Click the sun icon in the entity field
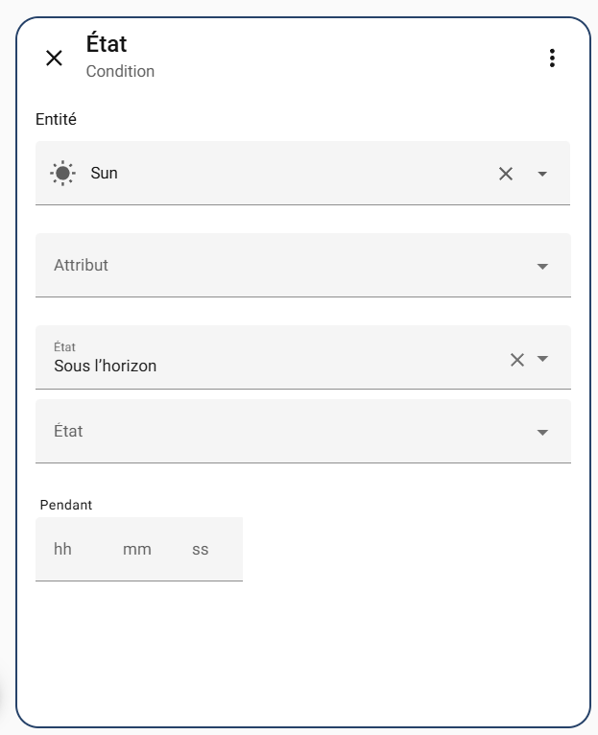Image resolution: width=598 pixels, height=735 pixels. [x=62, y=174]
